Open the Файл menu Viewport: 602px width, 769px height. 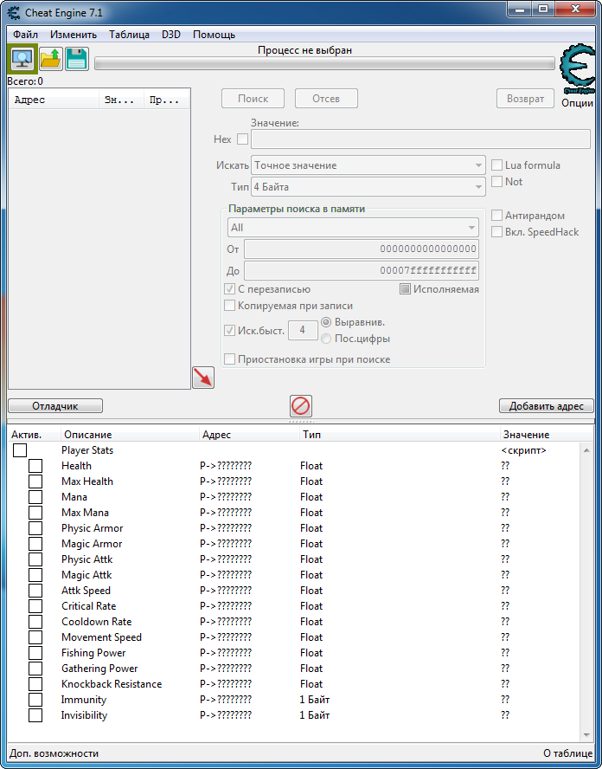25,35
